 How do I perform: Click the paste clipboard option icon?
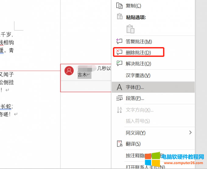click(x=130, y=29)
